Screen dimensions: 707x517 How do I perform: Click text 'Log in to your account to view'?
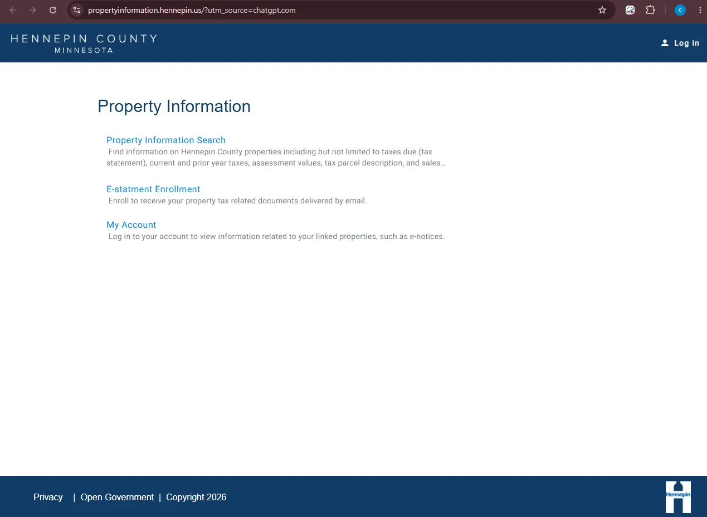point(276,236)
